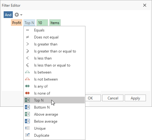This screenshot has height=140, width=152.
Task: Click the red Is none of icon
Action: 27,93
